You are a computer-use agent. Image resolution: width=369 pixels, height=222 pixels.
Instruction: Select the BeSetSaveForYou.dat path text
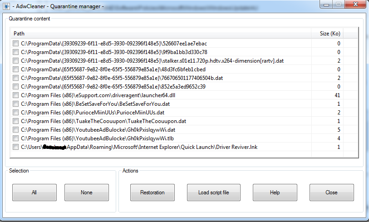95,104
